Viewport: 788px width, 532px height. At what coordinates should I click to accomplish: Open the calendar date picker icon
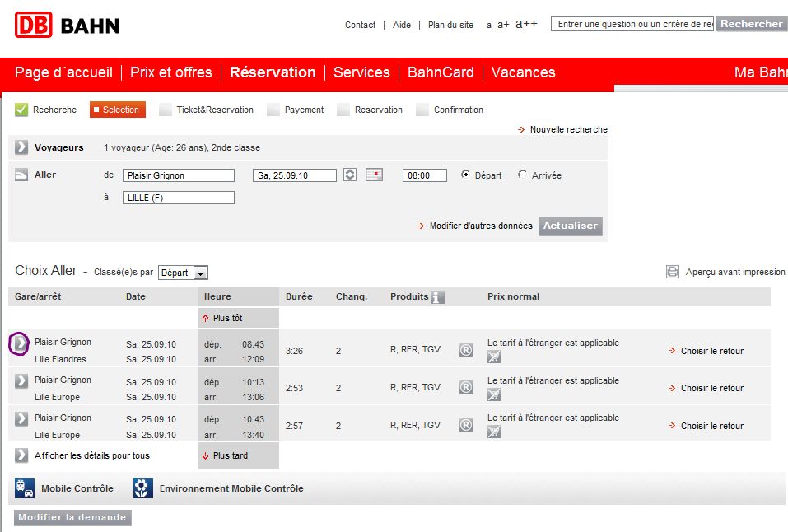point(374,175)
